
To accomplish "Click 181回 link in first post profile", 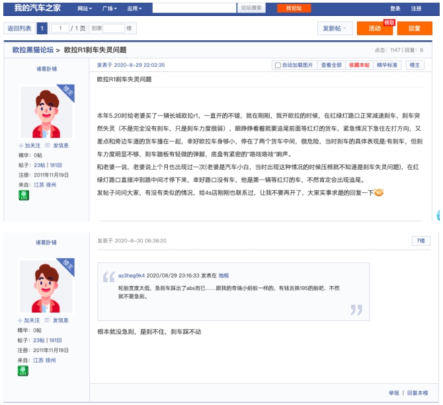I will [x=56, y=165].
